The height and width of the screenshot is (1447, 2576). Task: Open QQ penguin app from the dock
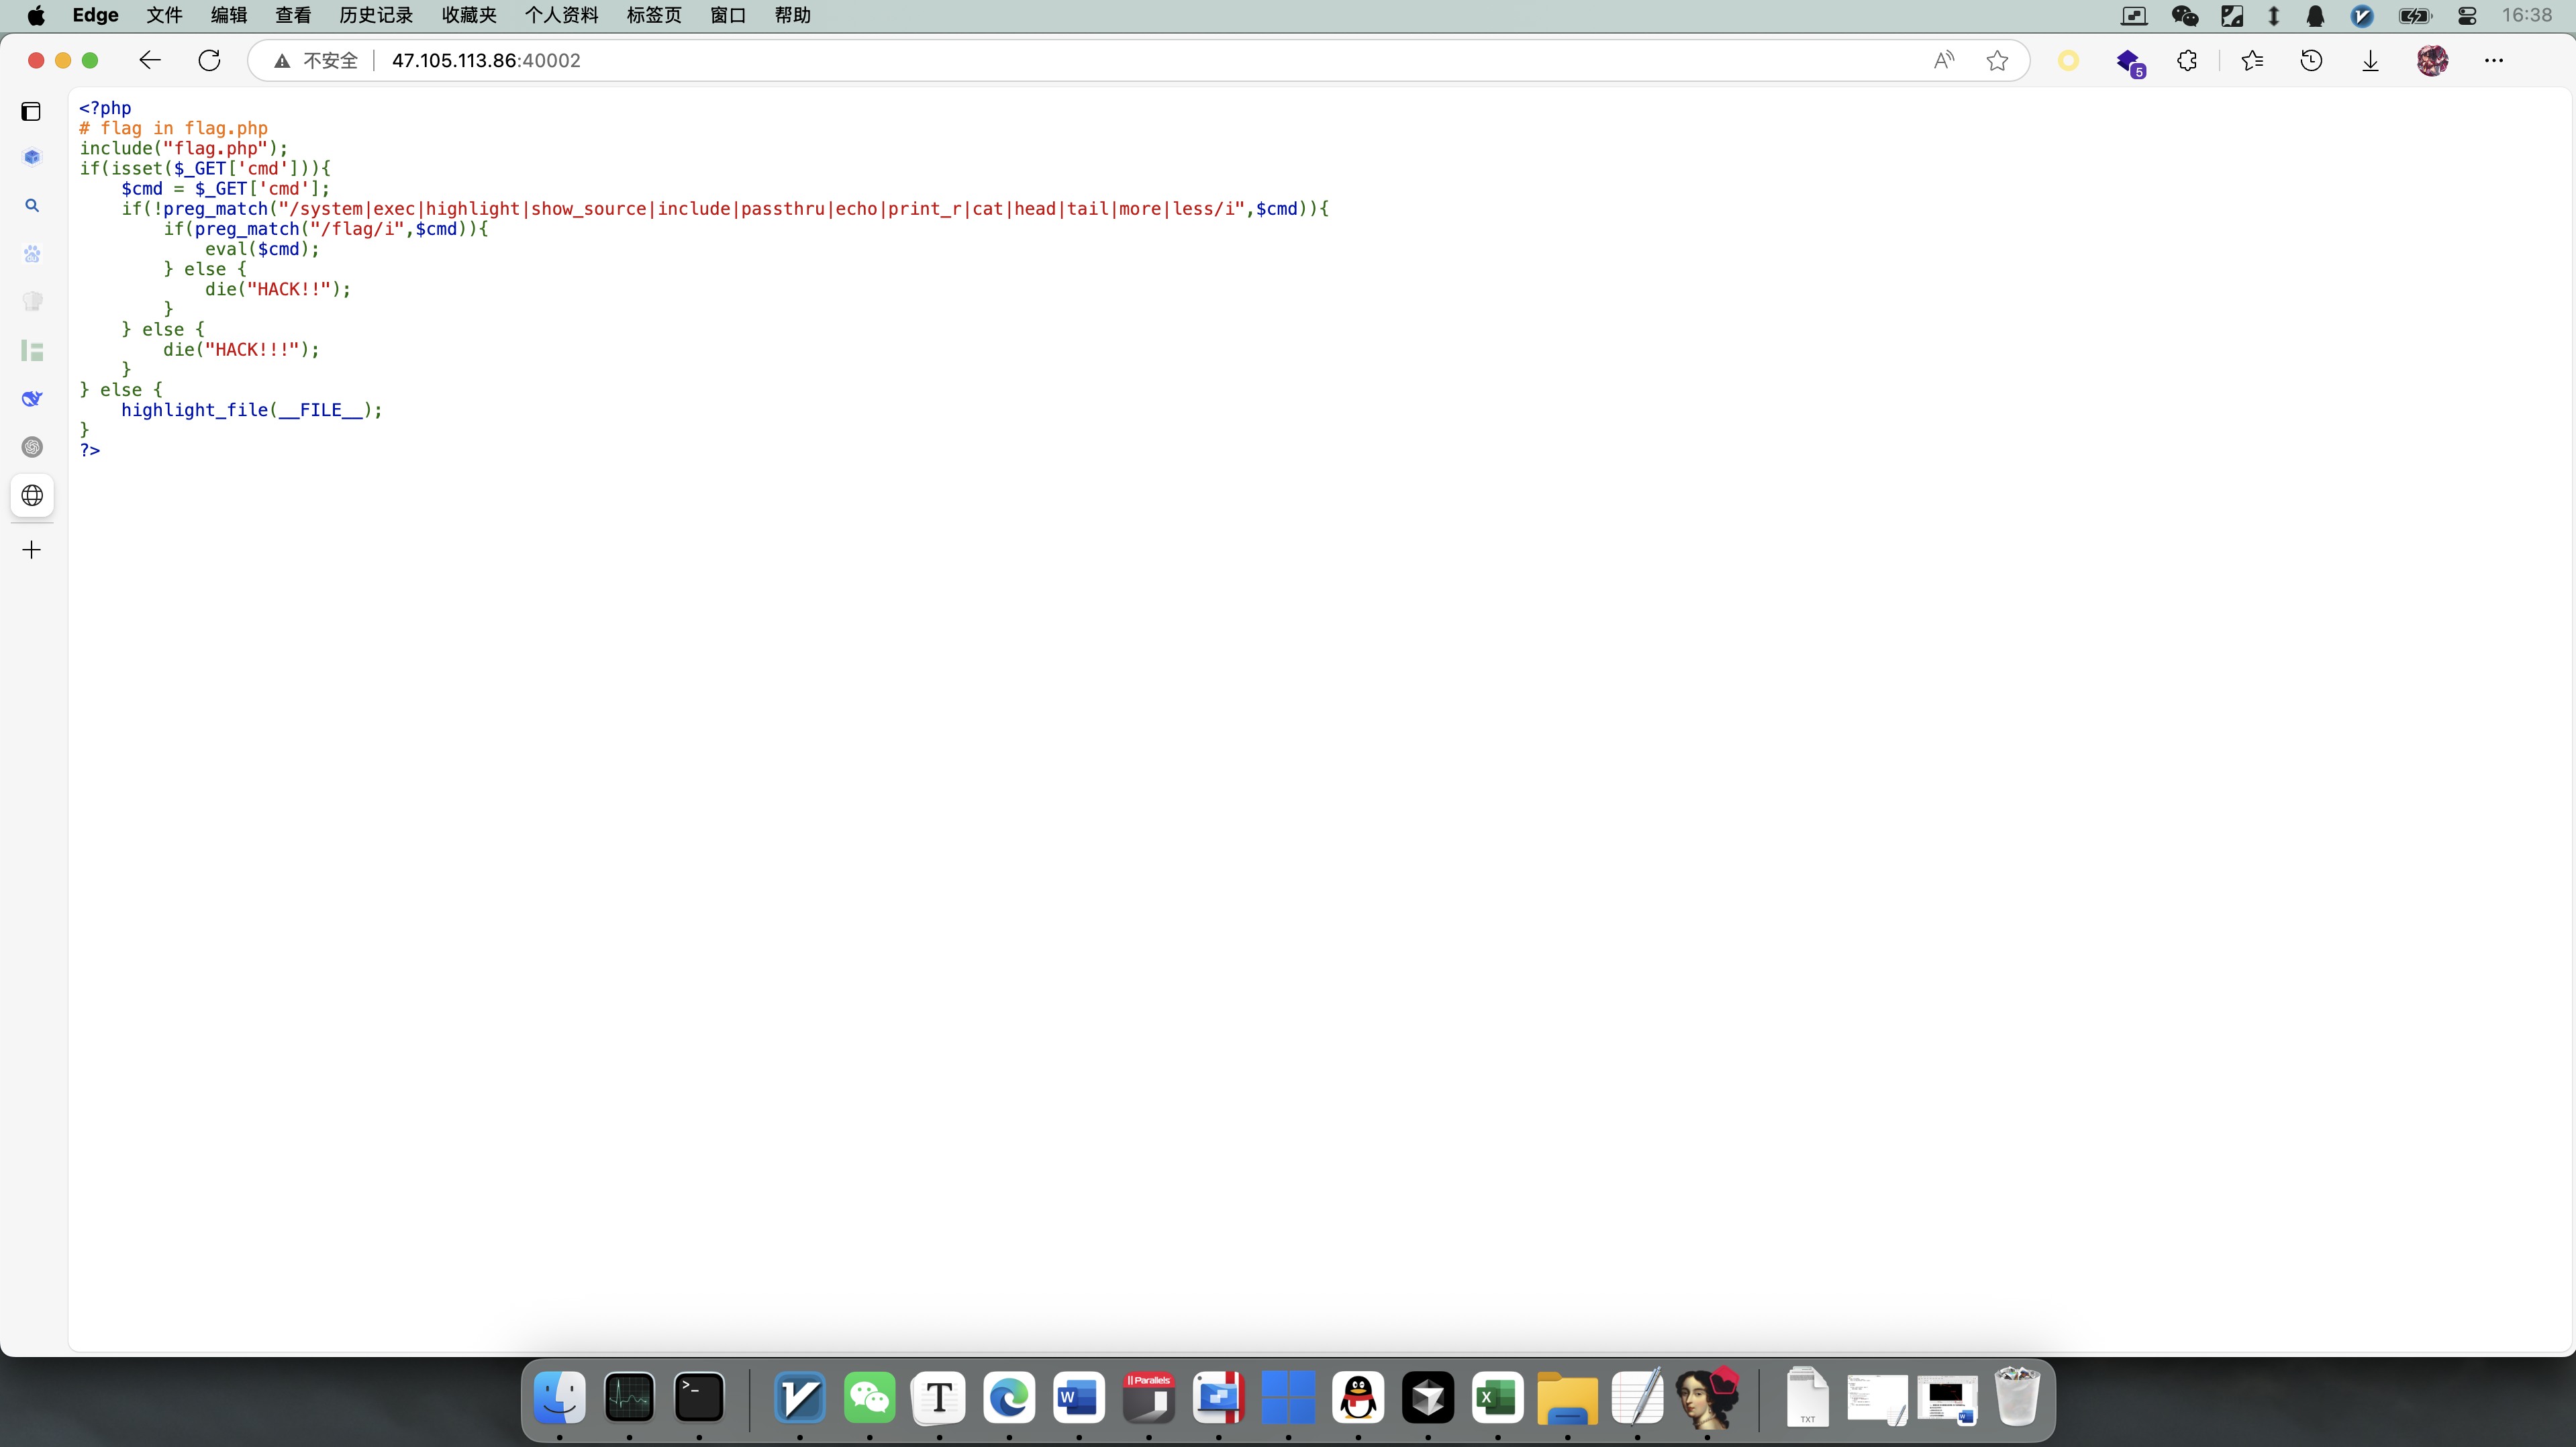click(x=1358, y=1397)
